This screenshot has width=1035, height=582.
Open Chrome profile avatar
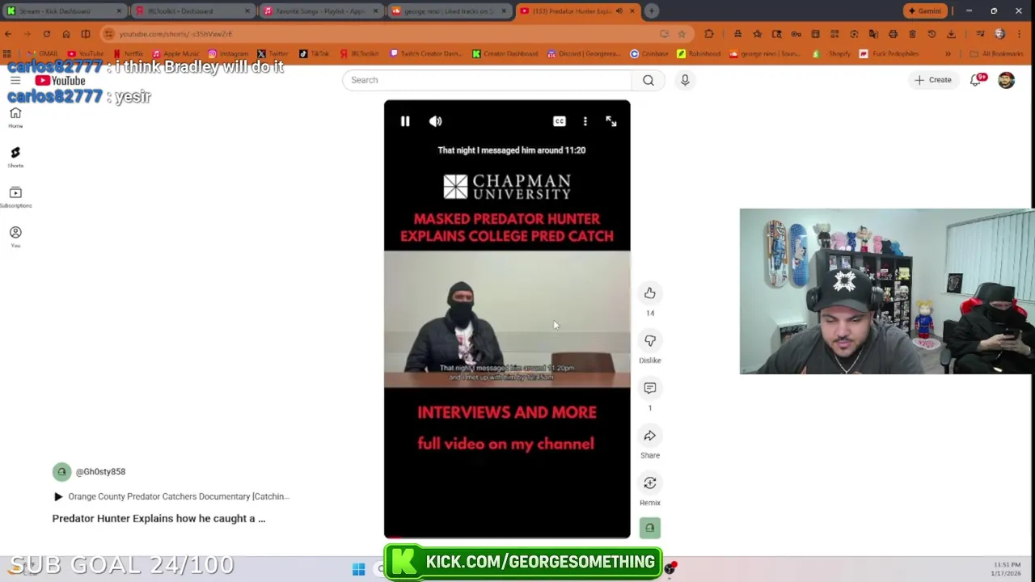click(x=1000, y=34)
